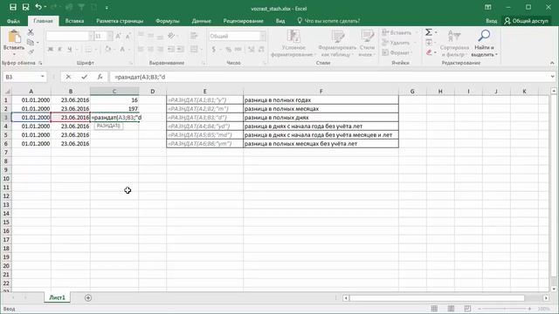Open Format as Table (Форматировать как таблицу) dropdown

(337, 44)
